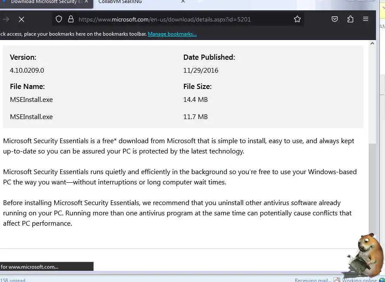
Task: Open the Manage bookmarks link
Action: [x=172, y=34]
